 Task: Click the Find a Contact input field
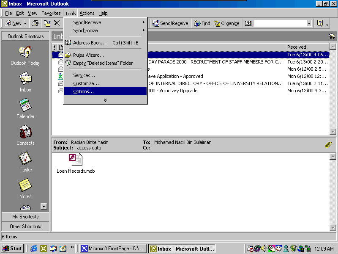click(280, 23)
